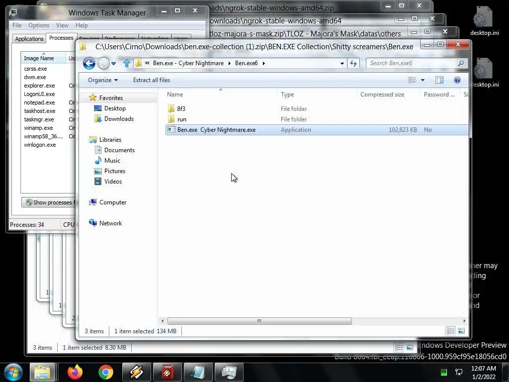This screenshot has width=509, height=382.
Task: Open the clock showing 12:07 AM
Action: click(x=483, y=373)
